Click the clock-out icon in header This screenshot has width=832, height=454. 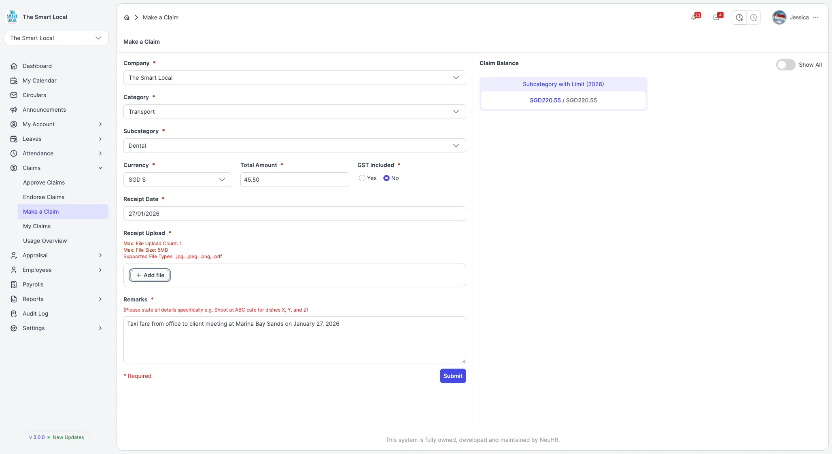753,17
